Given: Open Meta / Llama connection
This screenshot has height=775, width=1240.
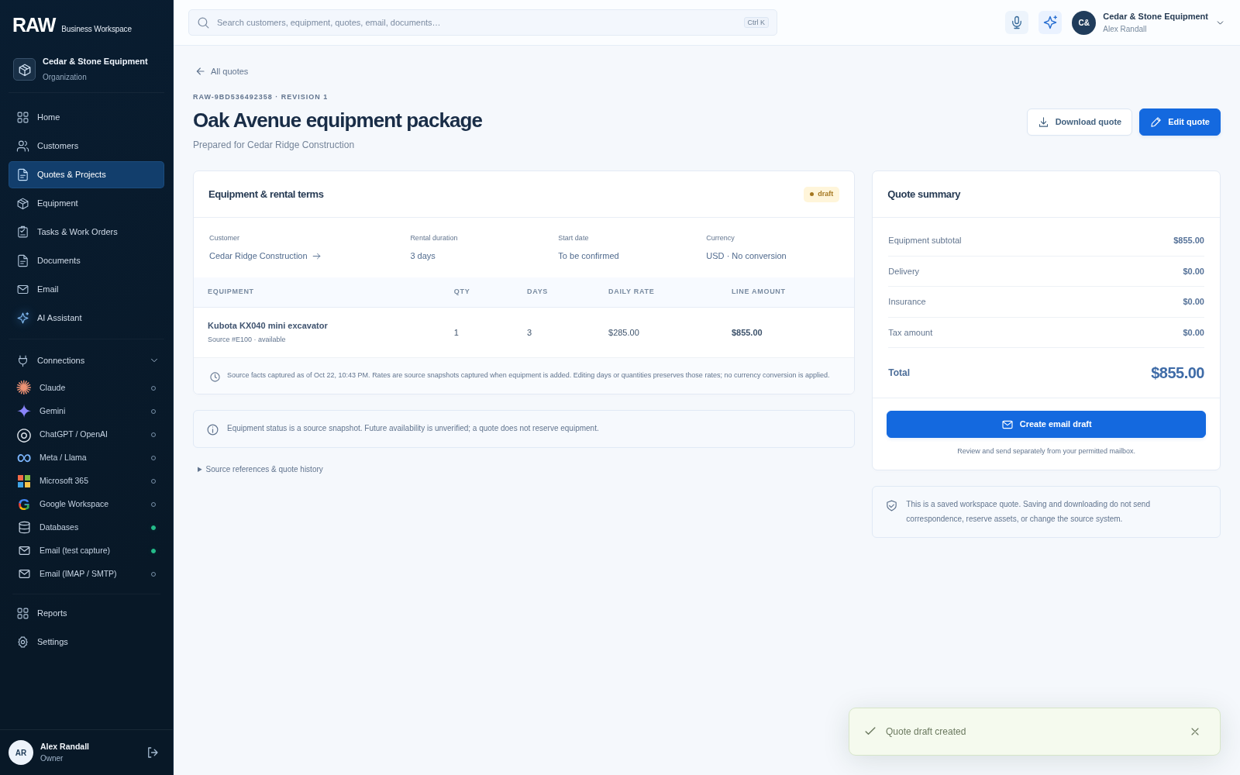Looking at the screenshot, I should click(87, 457).
